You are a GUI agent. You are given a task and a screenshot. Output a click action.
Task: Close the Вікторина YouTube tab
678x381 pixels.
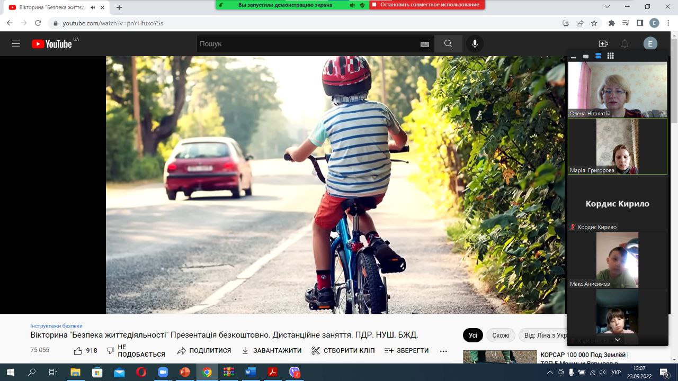(x=103, y=7)
